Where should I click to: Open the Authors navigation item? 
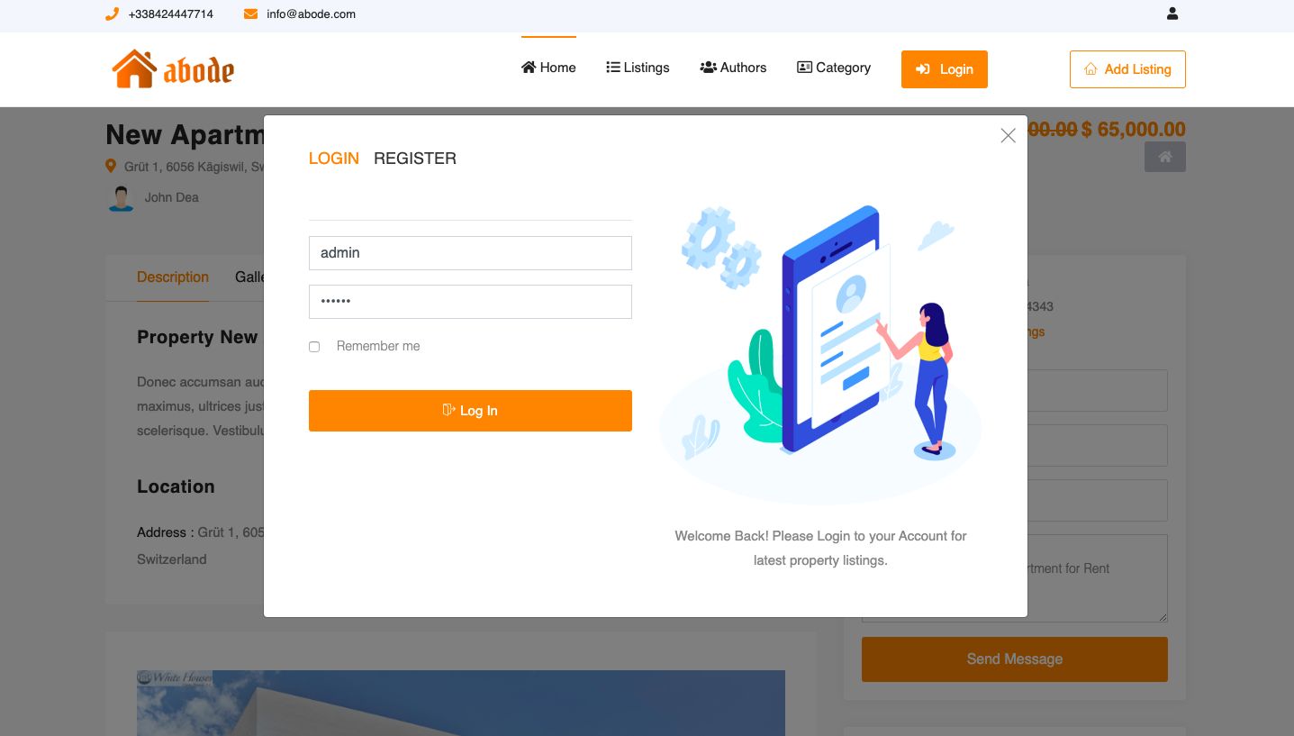coord(733,68)
